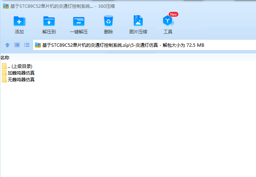This screenshot has height=177, width=256.
Task: Go up one level with arrow icon
Action: coord(7,45)
